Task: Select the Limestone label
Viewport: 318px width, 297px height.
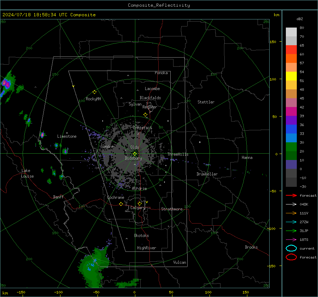Action: pos(67,136)
